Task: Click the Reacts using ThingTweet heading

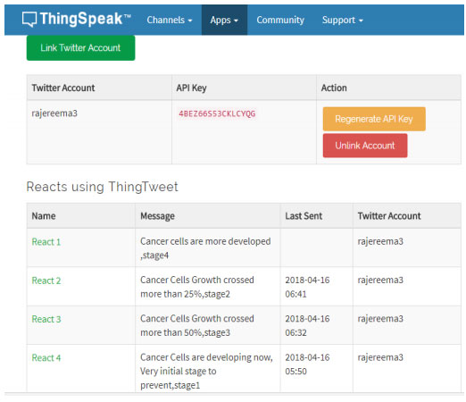Action: pyautogui.click(x=102, y=187)
